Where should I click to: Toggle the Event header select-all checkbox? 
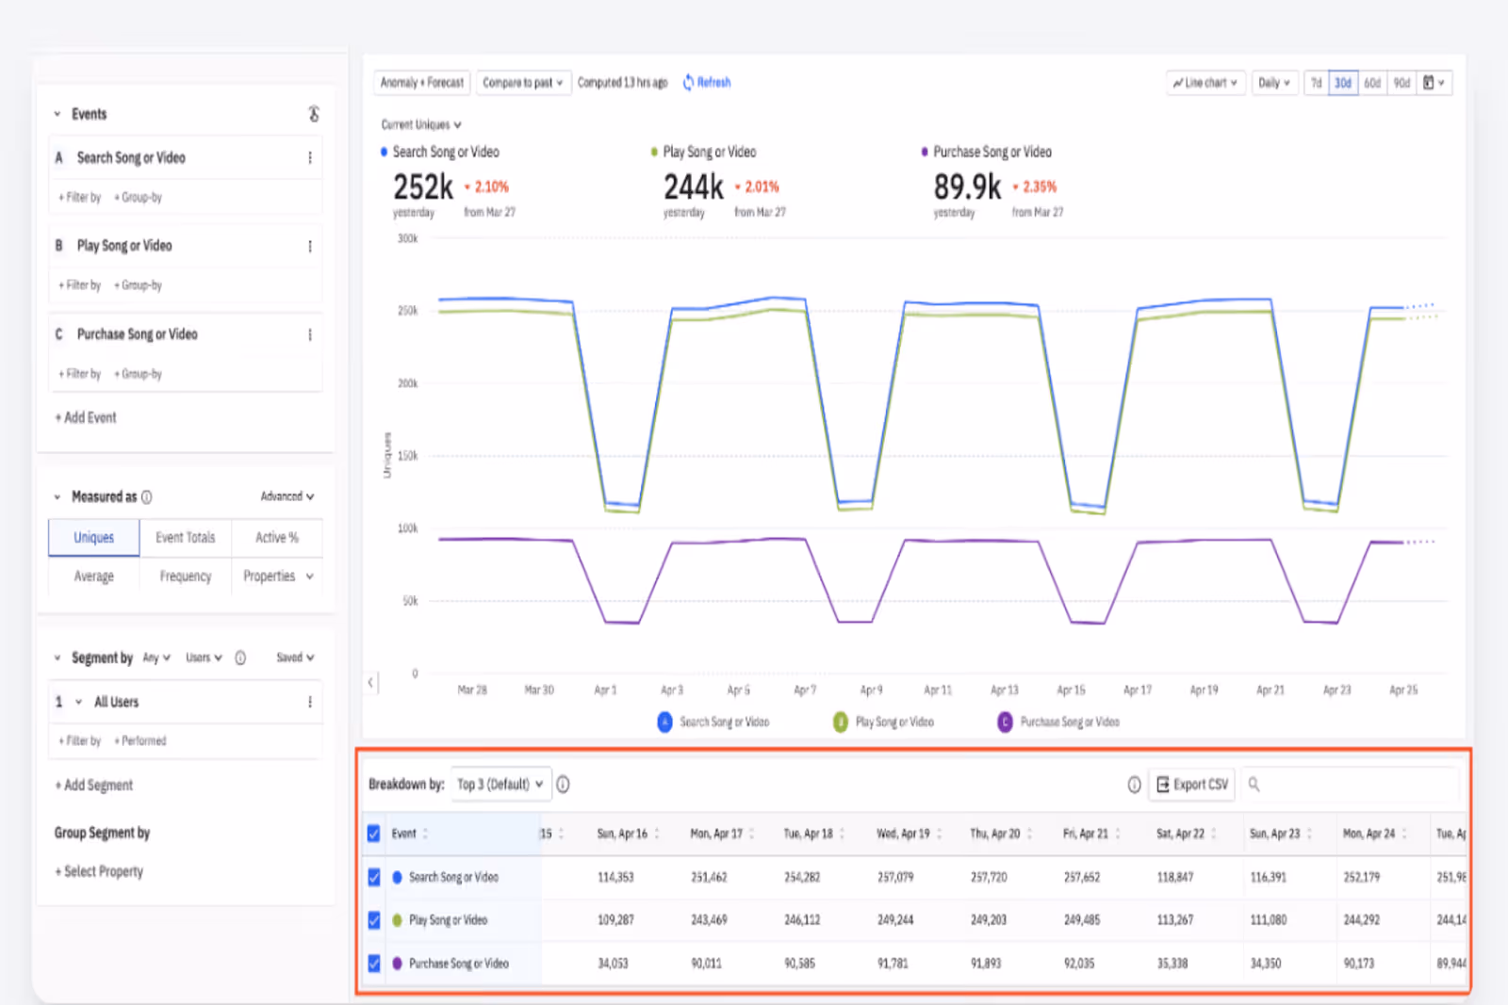point(374,834)
